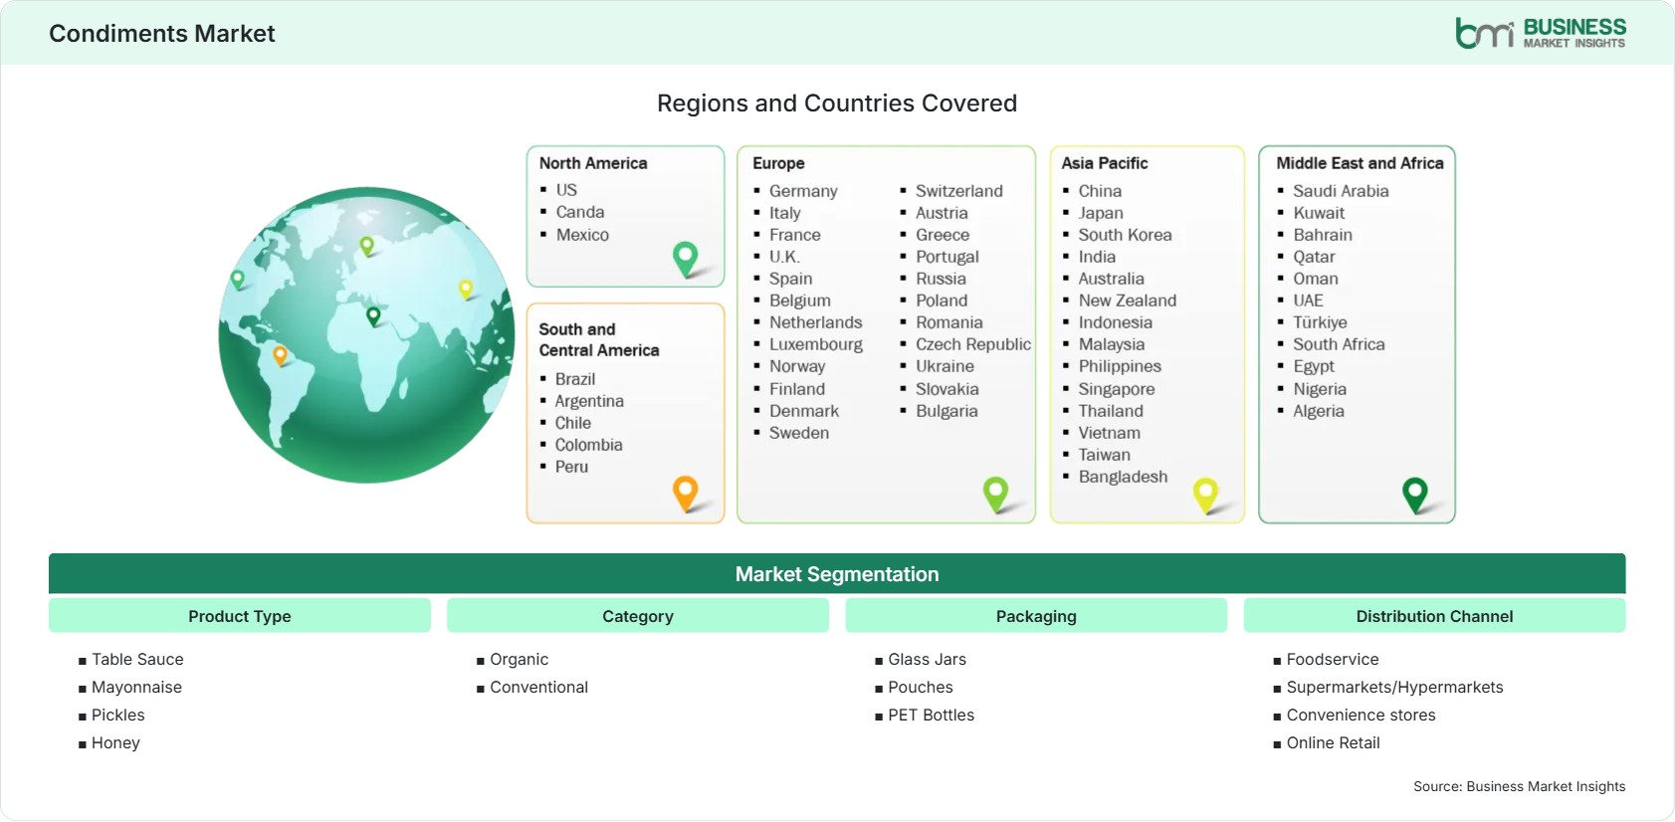Click Mayonnaise under Product Type
This screenshot has width=1675, height=822.
coord(136,687)
